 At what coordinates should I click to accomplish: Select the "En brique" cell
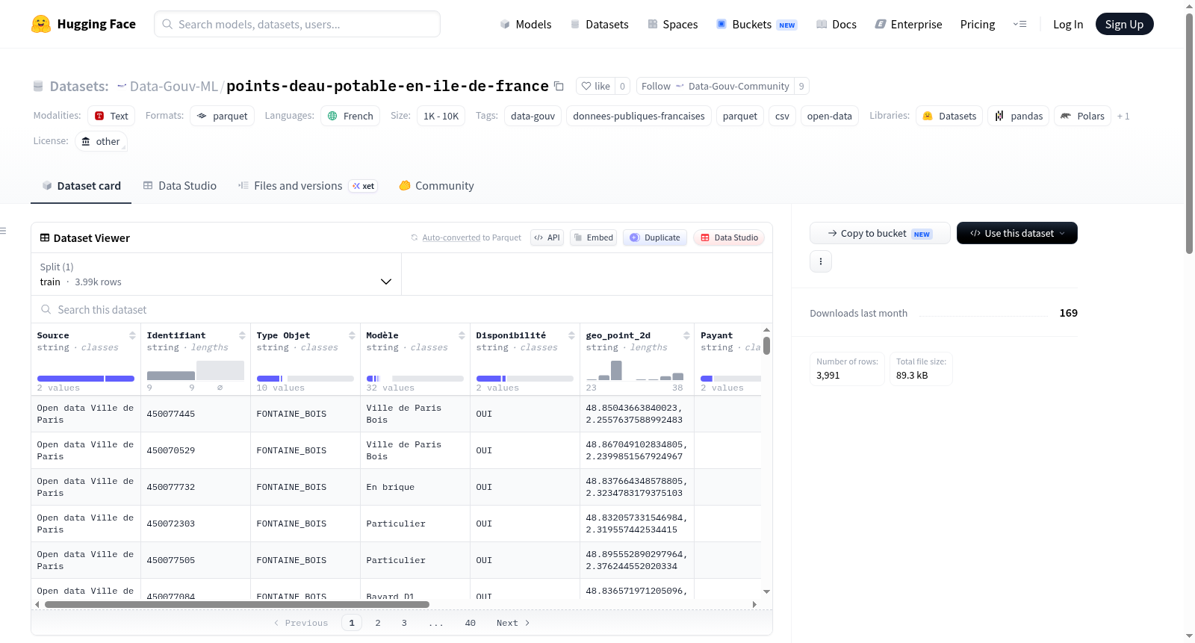(x=415, y=487)
